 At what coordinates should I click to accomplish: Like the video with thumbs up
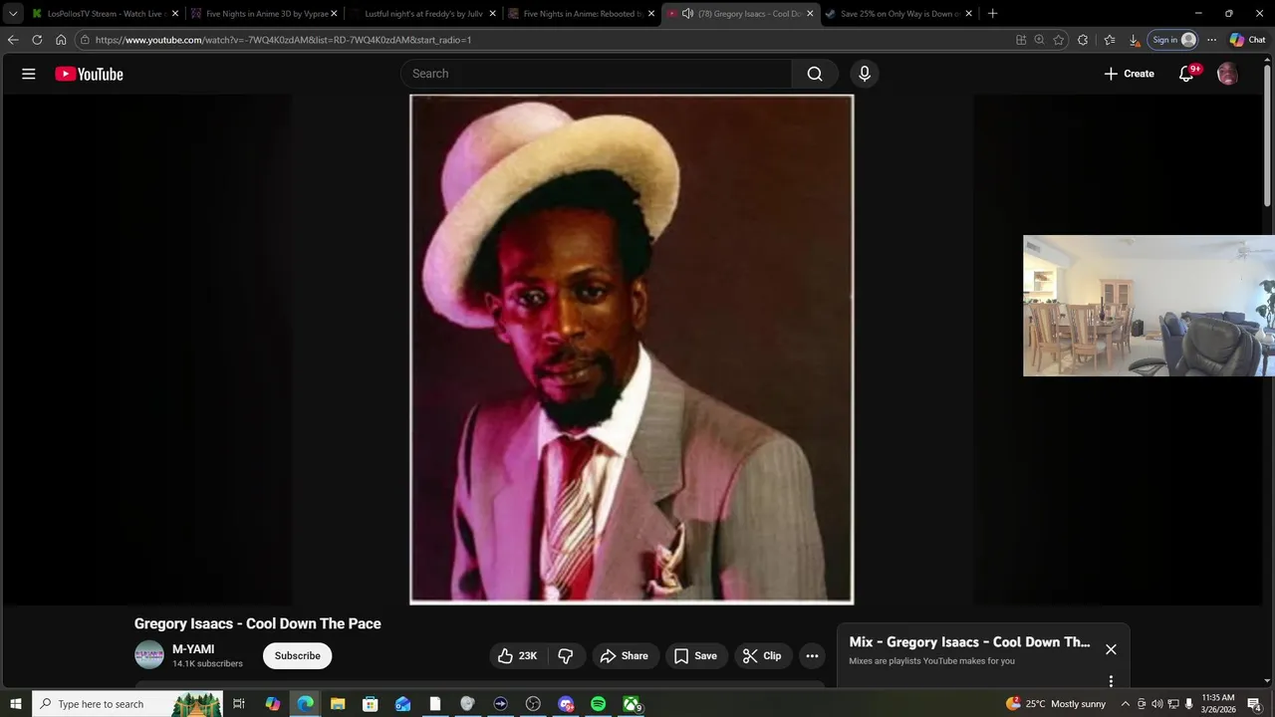518,655
